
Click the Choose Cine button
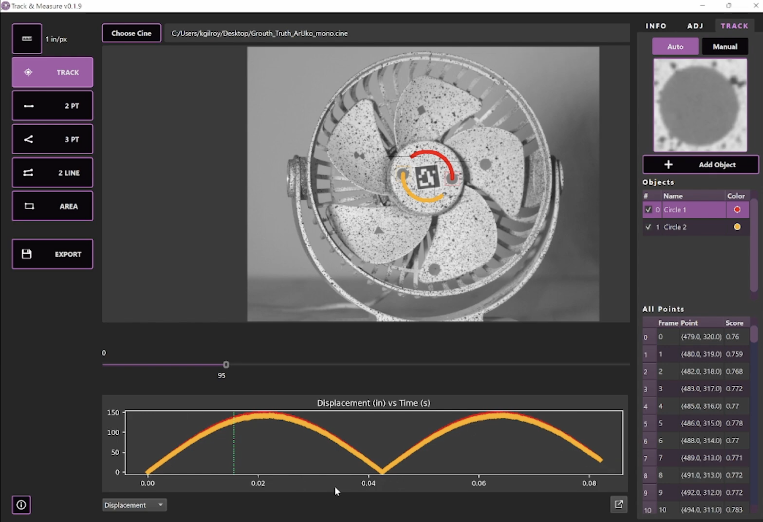[x=131, y=33]
